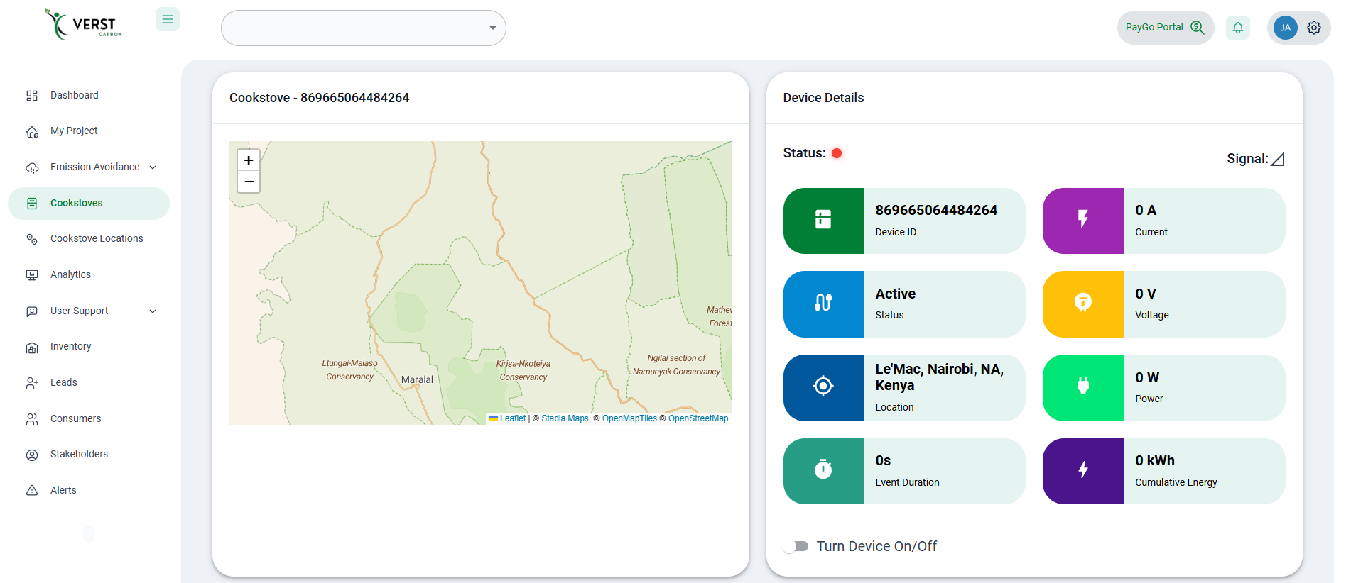
Task: Click the Alerts warning triangle icon
Action: coord(32,491)
